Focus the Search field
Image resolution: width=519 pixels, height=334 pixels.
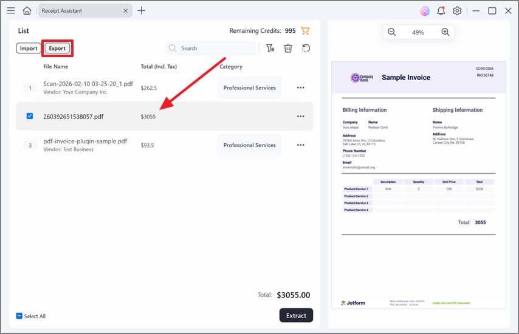210,49
